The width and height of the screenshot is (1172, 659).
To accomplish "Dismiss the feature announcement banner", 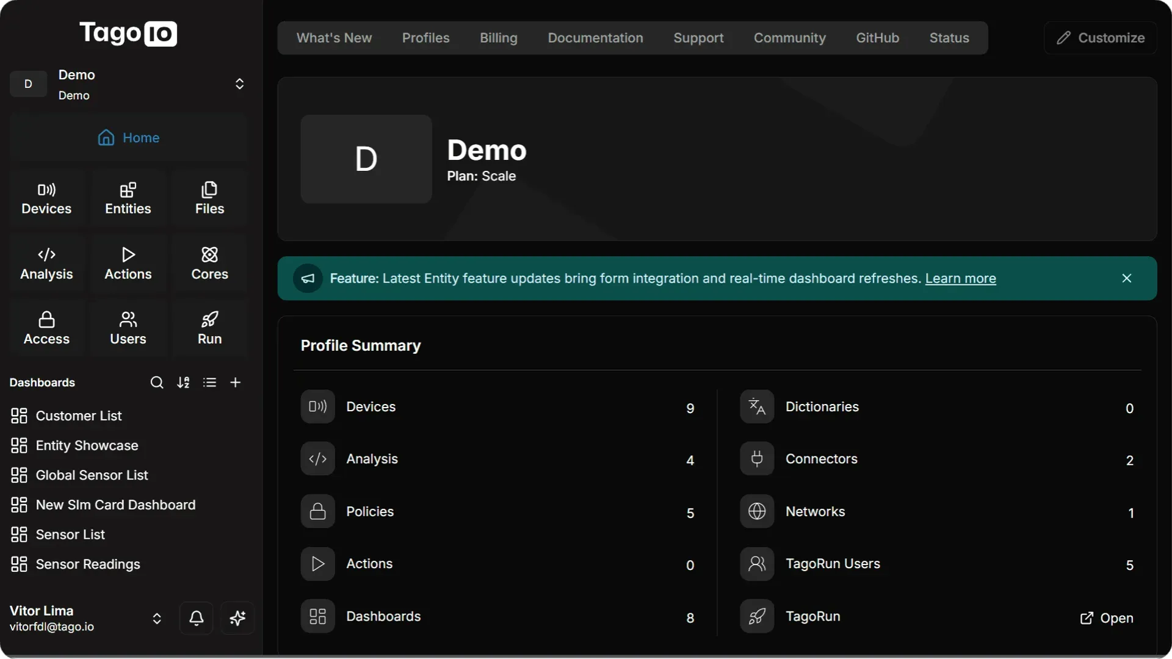I will point(1126,278).
